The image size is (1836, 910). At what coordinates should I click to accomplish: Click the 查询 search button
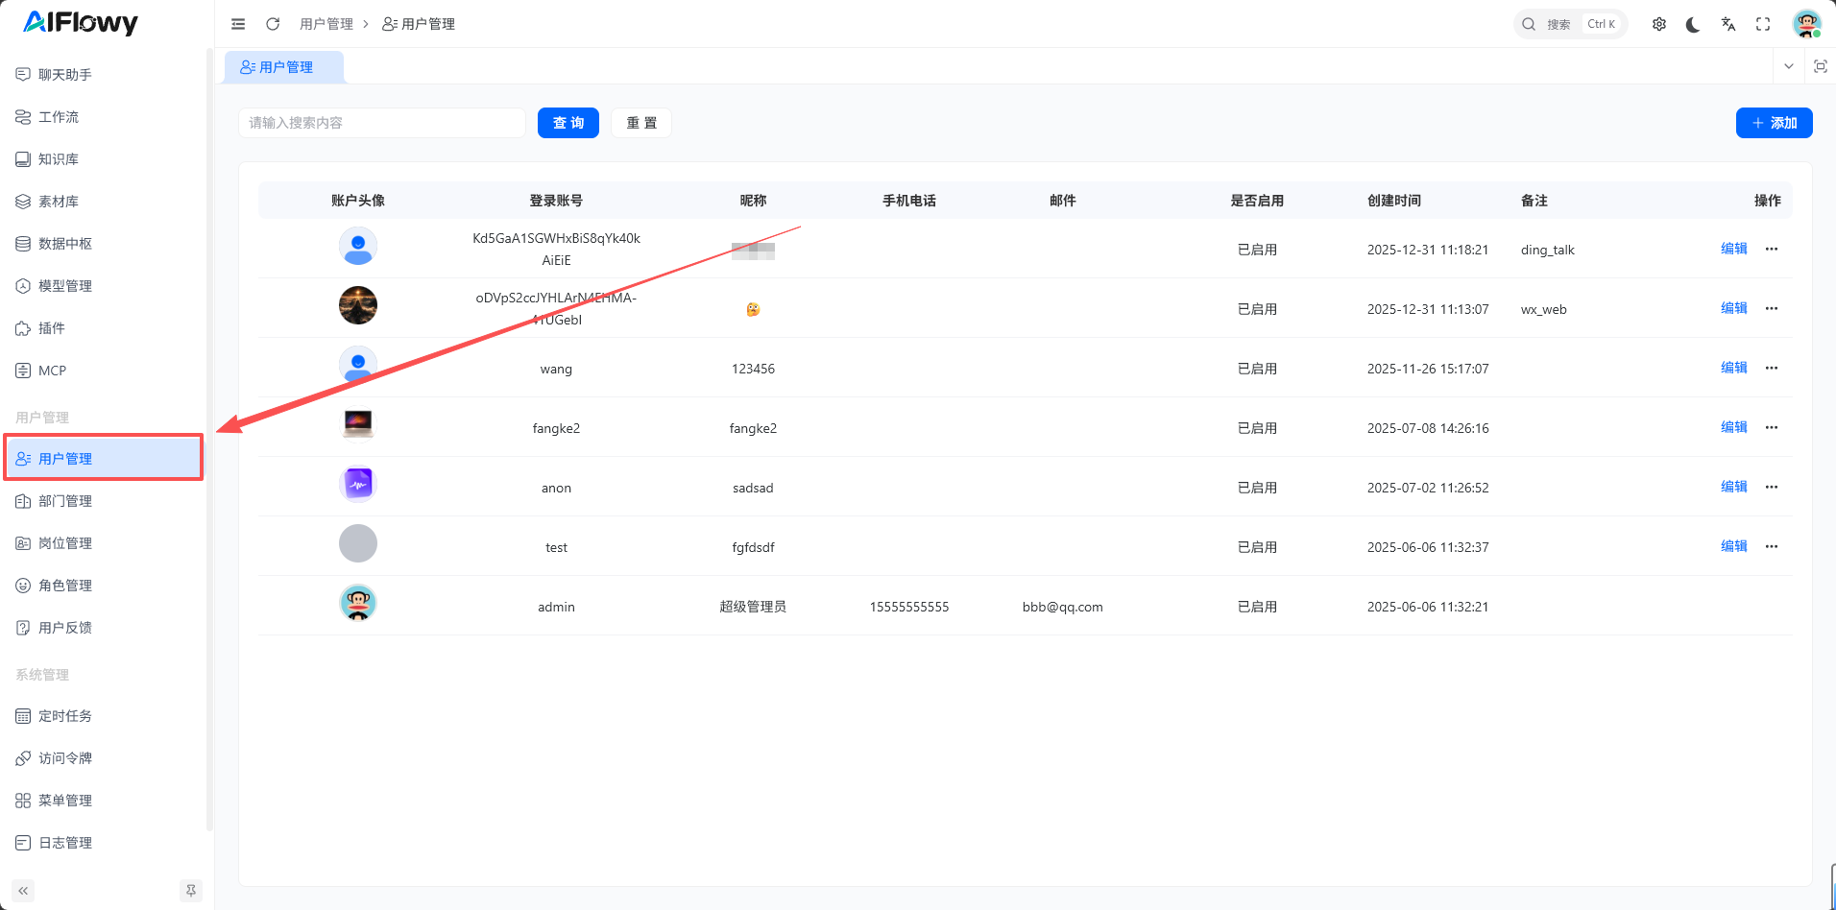click(568, 123)
